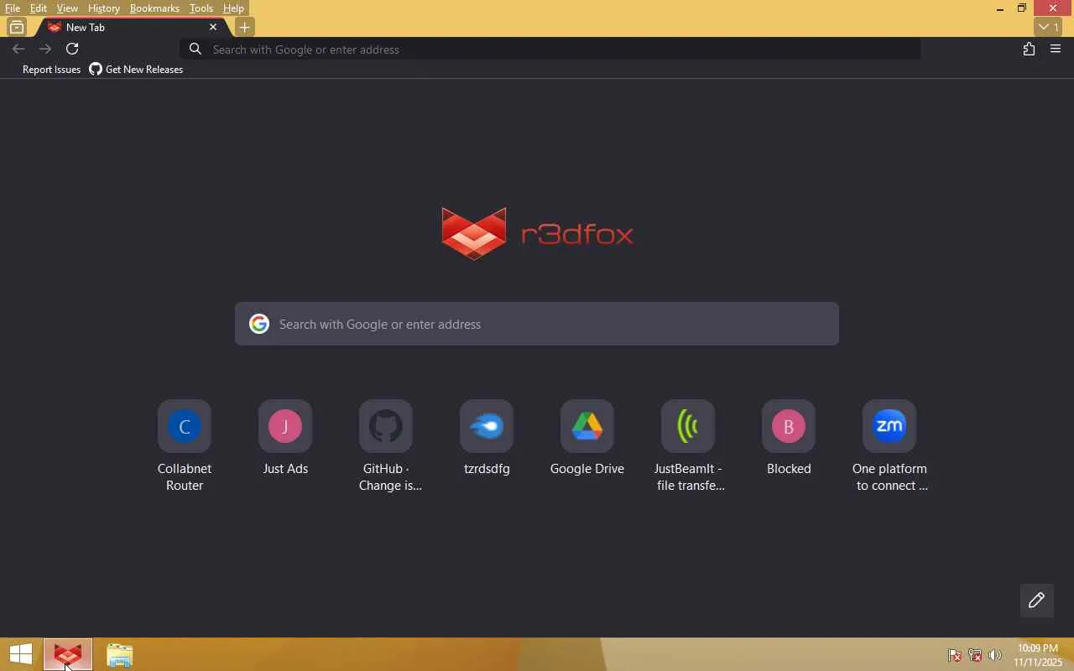Screen dimensions: 1074x671
Task: Open the taskbar clock showing 10:09 PM
Action: (x=1038, y=655)
